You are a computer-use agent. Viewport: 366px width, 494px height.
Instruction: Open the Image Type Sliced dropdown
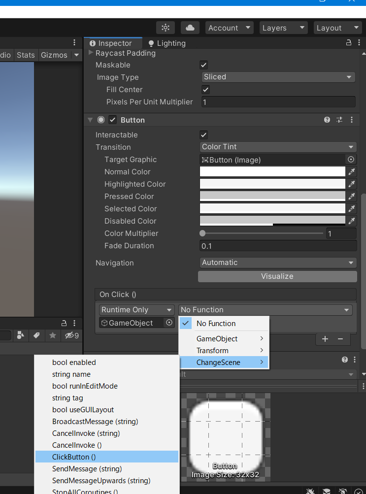pos(278,77)
